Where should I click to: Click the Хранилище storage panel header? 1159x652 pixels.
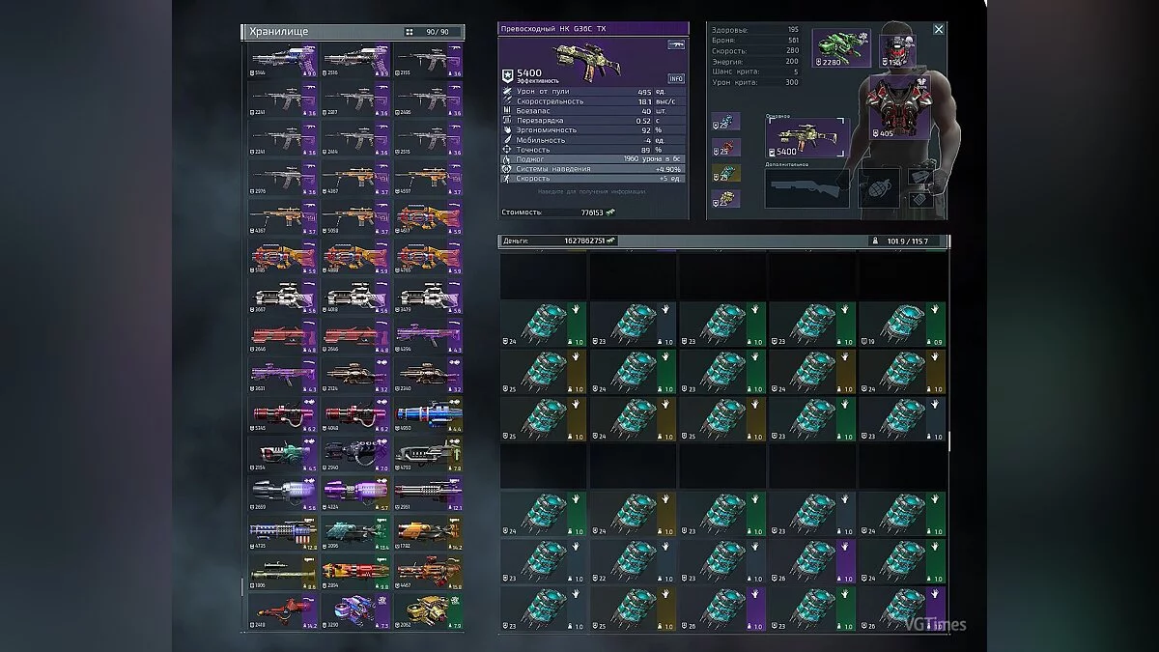[353, 32]
